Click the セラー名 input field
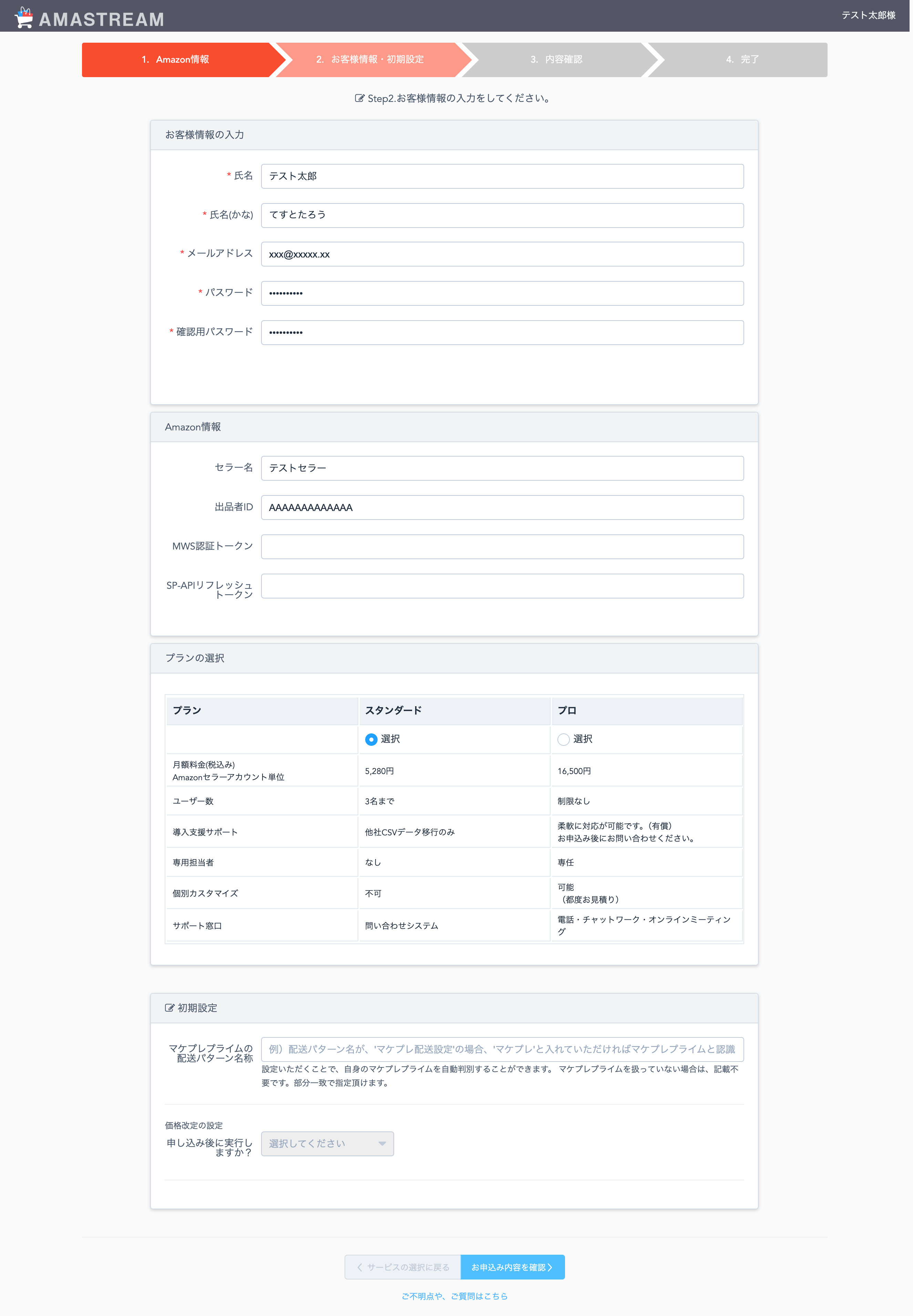913x1316 pixels. click(x=502, y=468)
